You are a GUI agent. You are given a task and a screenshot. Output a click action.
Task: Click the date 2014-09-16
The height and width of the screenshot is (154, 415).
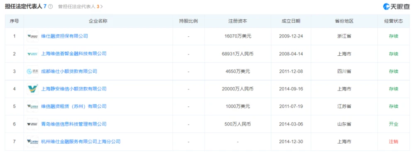291,89
